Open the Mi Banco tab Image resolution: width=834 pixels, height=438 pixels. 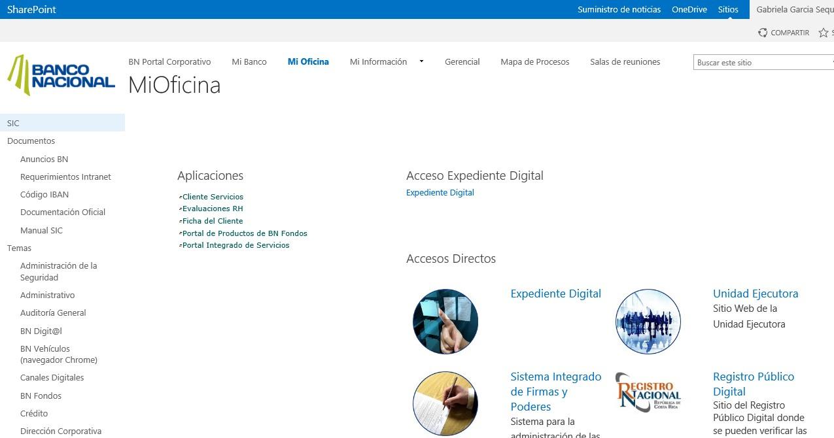tap(249, 61)
